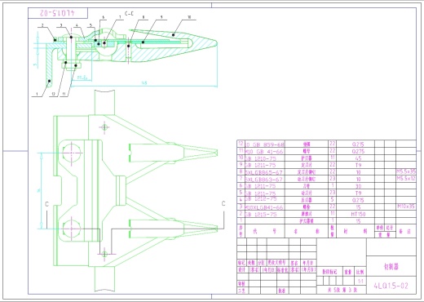Screen dimensions: 424x302
Task: Click the 4LQ1.5-02 drawing number in title block
Action: point(391,286)
